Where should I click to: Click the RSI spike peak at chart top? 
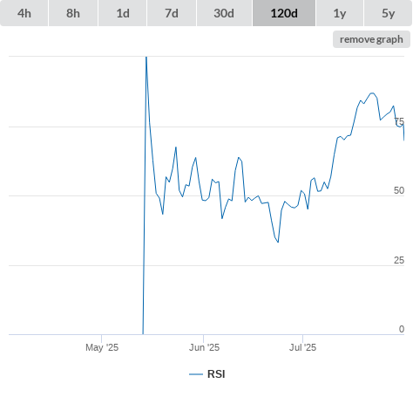pos(146,58)
